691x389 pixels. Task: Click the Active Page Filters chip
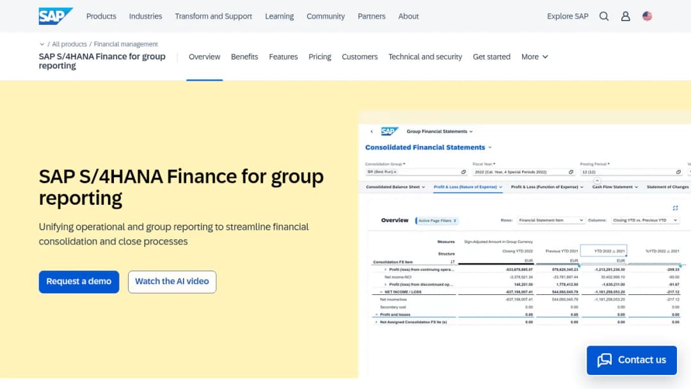tap(437, 221)
